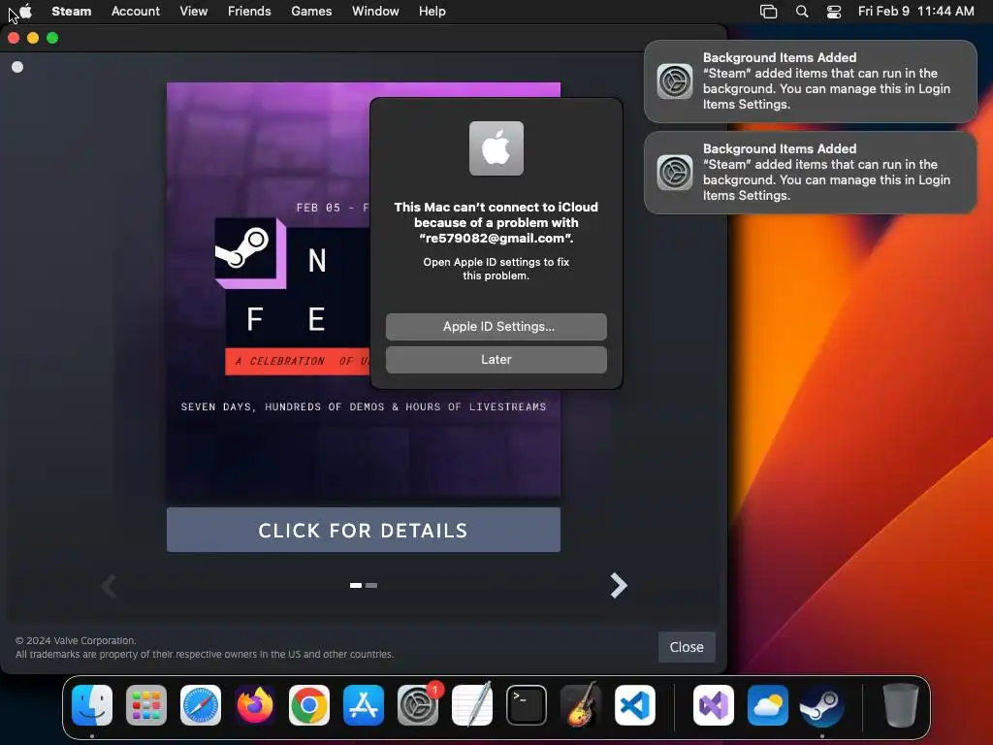The height and width of the screenshot is (745, 993).
Task: Open the Account menu
Action: point(136,11)
